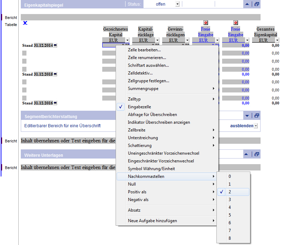
Task: Click Editierbarer Bereich für eine Überschrift
Action: pyautogui.click(x=62, y=126)
